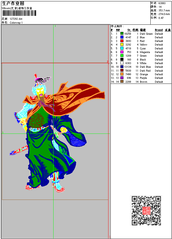The width and height of the screenshot is (172, 239).
Task: Click the White description text
Action: 143,63
